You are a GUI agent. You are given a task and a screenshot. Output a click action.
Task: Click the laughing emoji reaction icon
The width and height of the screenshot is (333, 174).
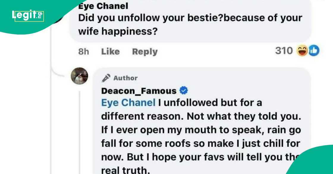[x=302, y=51]
